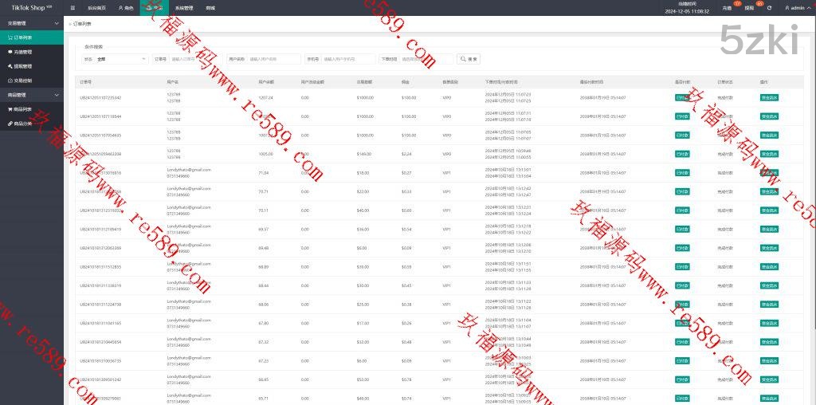Click the 用户名 column header
Viewport: 816px width, 405px height.
(x=173, y=82)
